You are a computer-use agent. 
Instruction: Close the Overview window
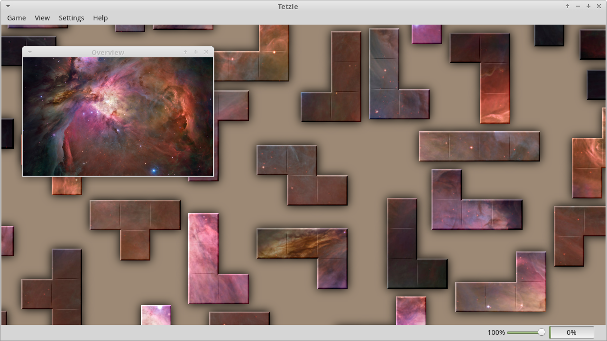point(206,52)
